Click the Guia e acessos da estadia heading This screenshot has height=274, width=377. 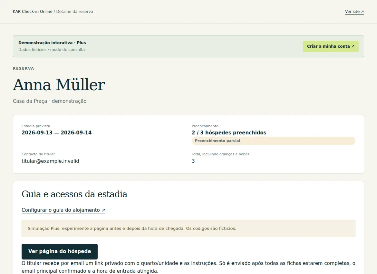74,194
